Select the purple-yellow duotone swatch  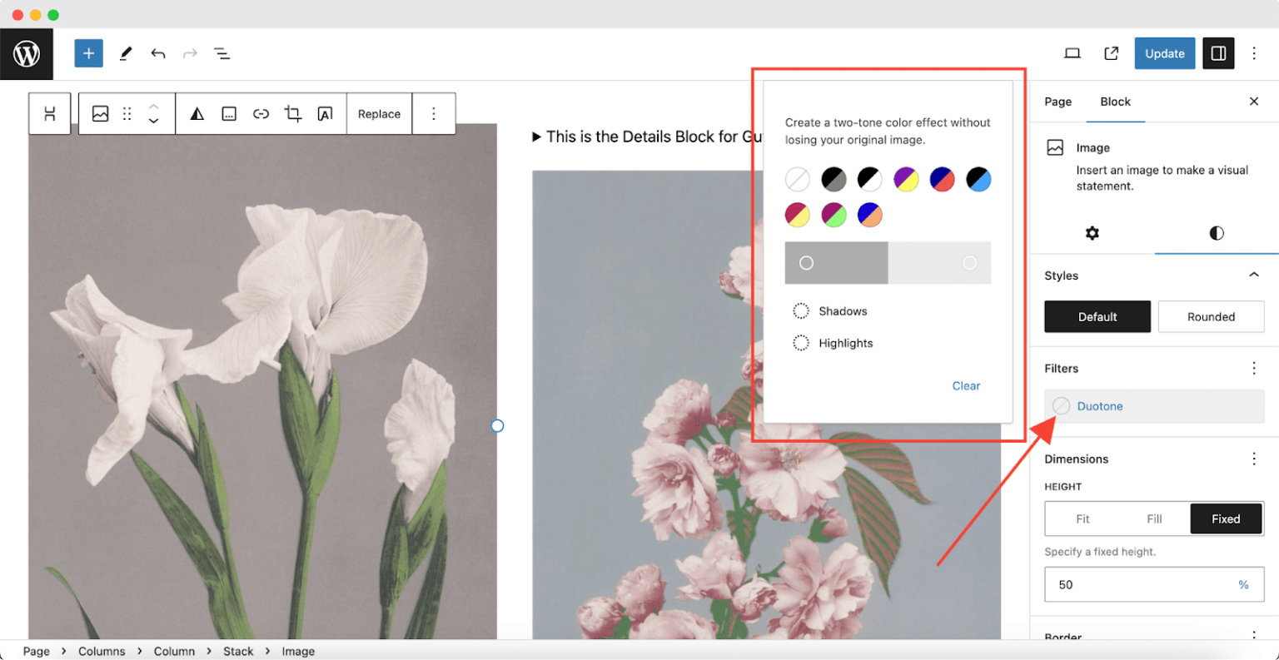coord(906,179)
